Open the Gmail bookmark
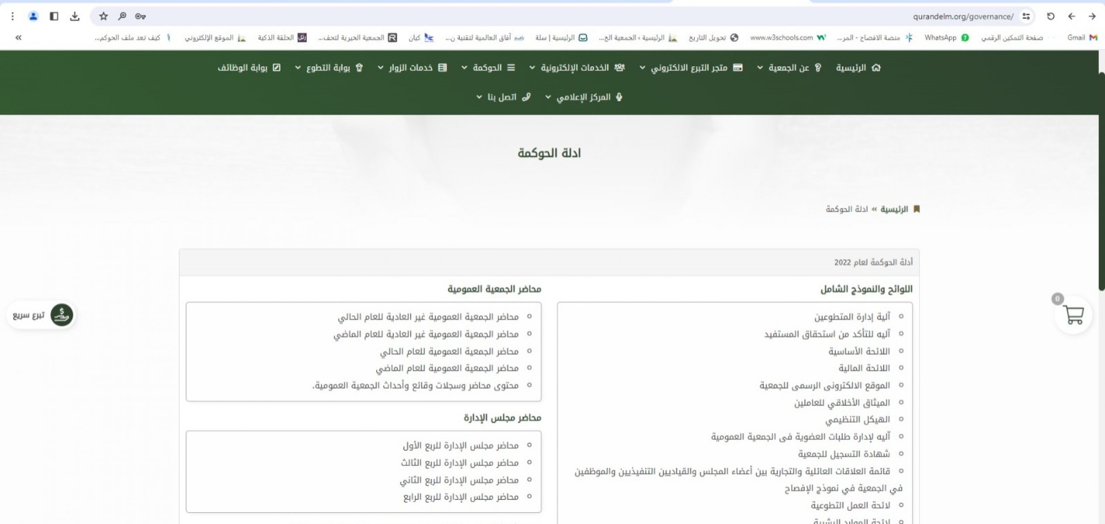This screenshot has height=524, width=1105. coord(1082,38)
